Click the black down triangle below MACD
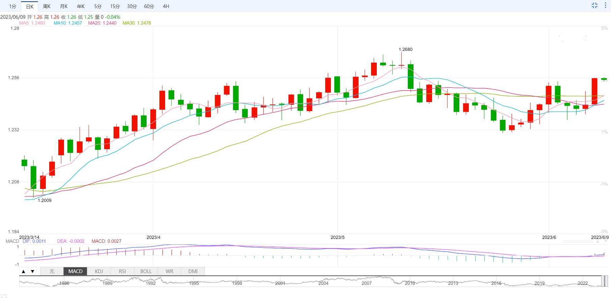The width and height of the screenshot is (611, 298). (x=32, y=271)
